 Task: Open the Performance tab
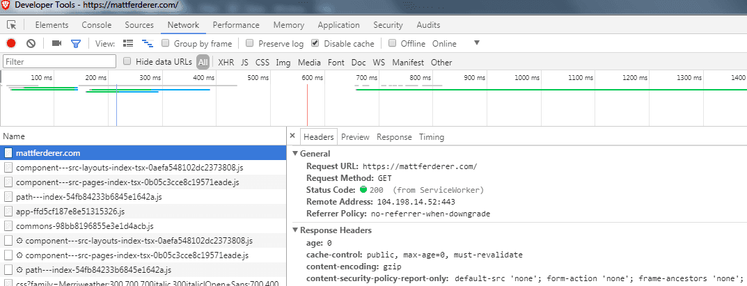coord(236,25)
